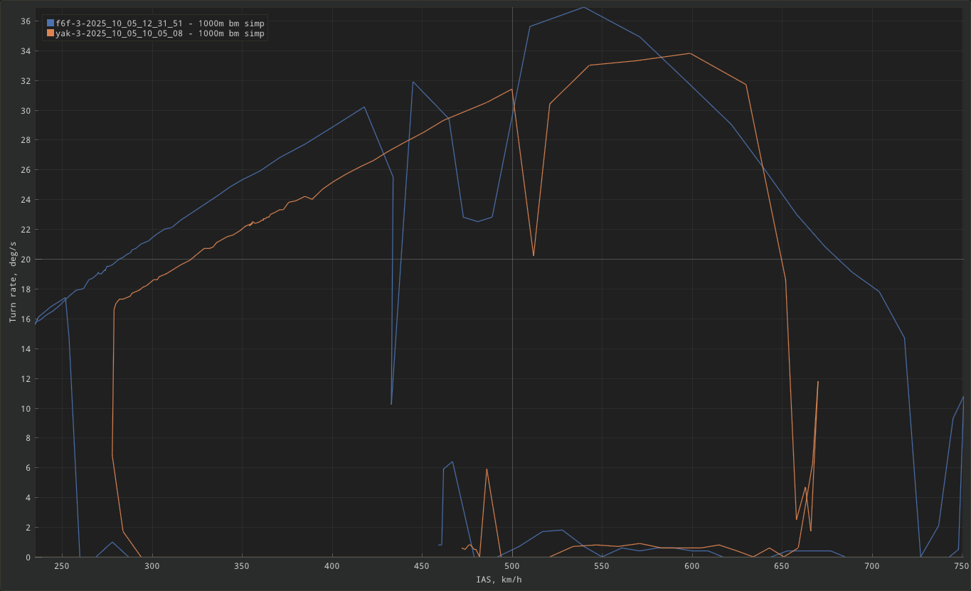Click the orange yak-3 legend color swatch
This screenshot has width=971, height=591.
51,33
